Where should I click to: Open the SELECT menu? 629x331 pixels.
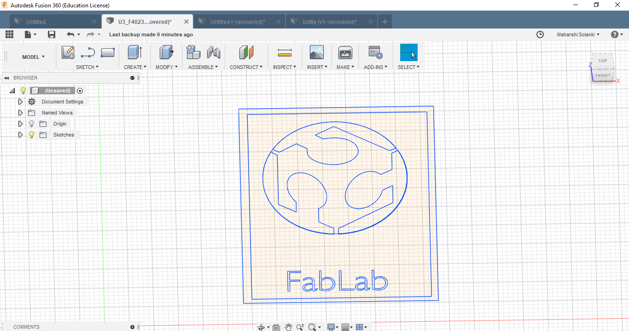409,67
